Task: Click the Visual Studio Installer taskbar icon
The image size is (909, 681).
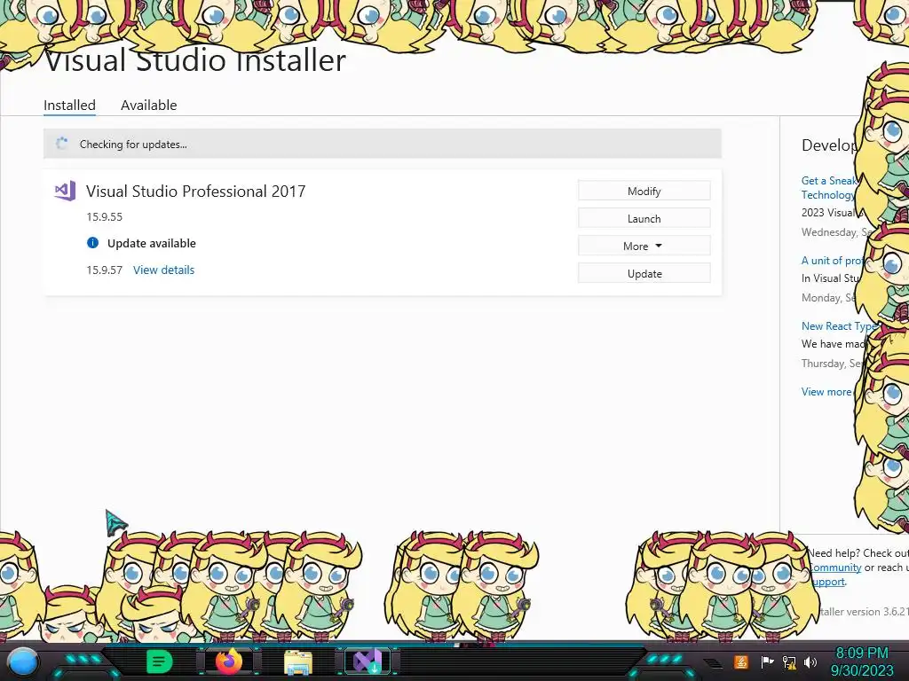Action: click(368, 661)
